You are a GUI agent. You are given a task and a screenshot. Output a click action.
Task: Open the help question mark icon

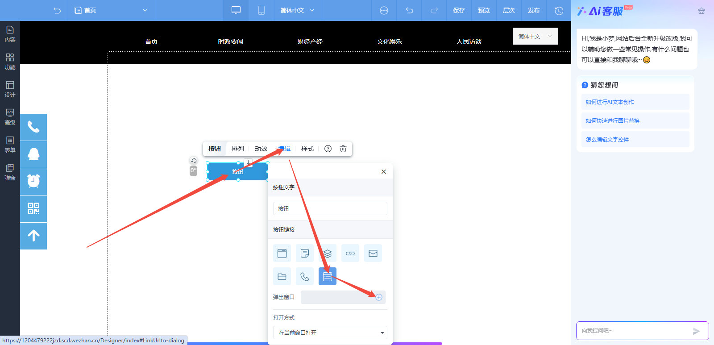(328, 149)
